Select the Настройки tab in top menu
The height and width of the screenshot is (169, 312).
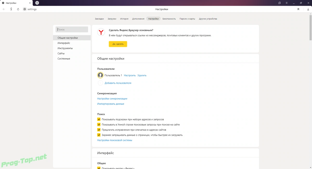click(x=153, y=19)
